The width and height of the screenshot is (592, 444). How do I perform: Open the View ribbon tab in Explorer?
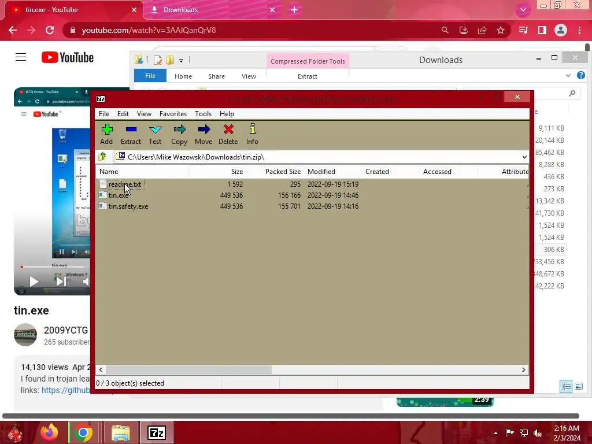(x=249, y=76)
